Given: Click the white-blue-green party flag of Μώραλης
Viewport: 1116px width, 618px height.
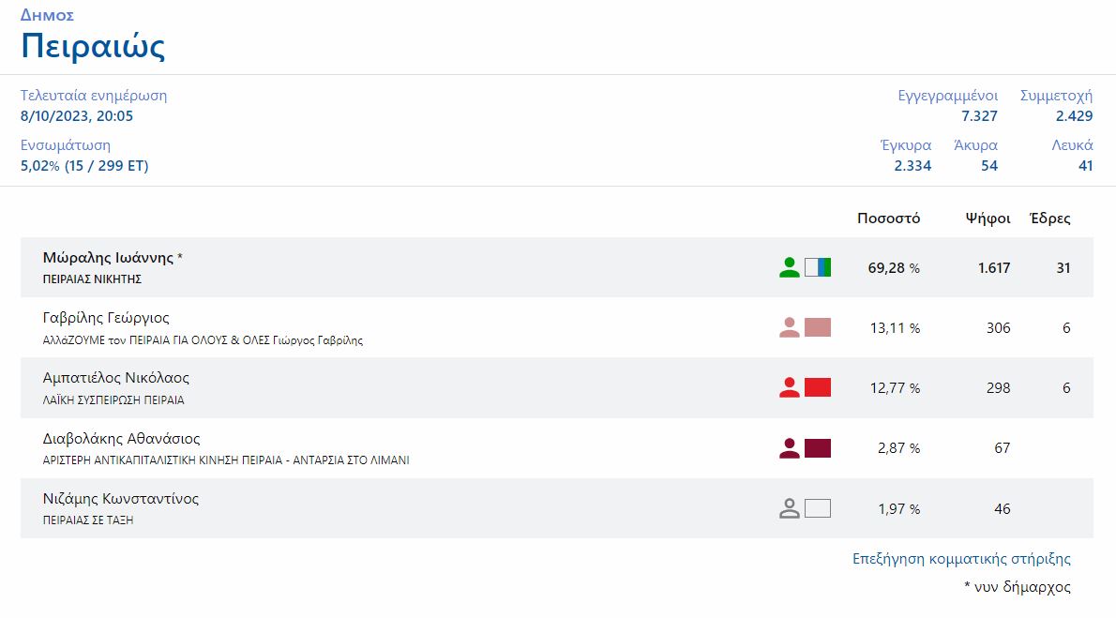Looking at the screenshot, I should (818, 267).
